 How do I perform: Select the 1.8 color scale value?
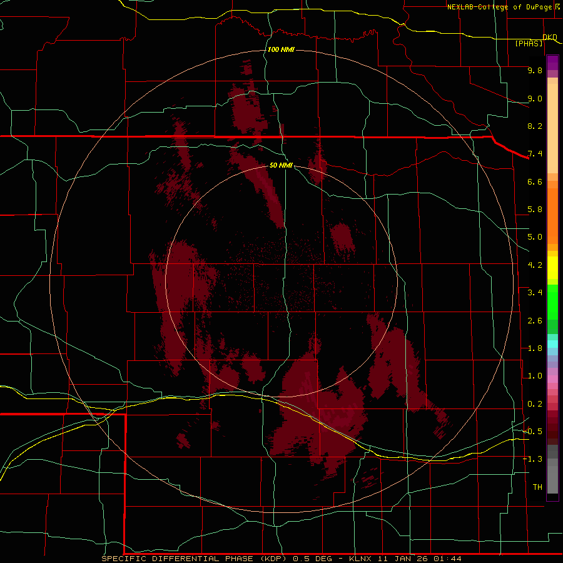click(535, 348)
